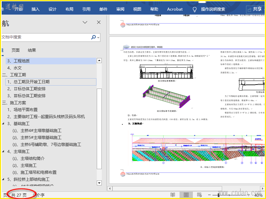The height and width of the screenshot is (199, 266).
Task: Switch to the 布局 ribbon tab
Action: 69,9
